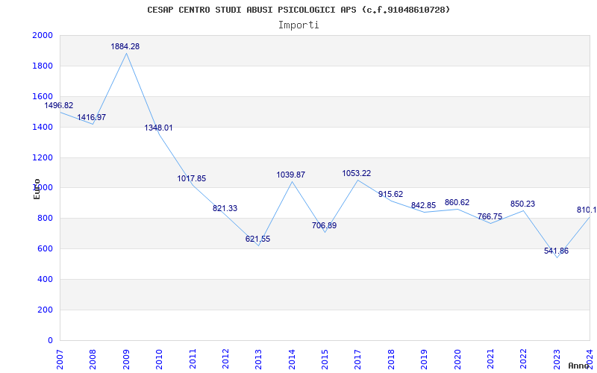Click the 1053.22 data label
This screenshot has width=597, height=373.
point(357,174)
